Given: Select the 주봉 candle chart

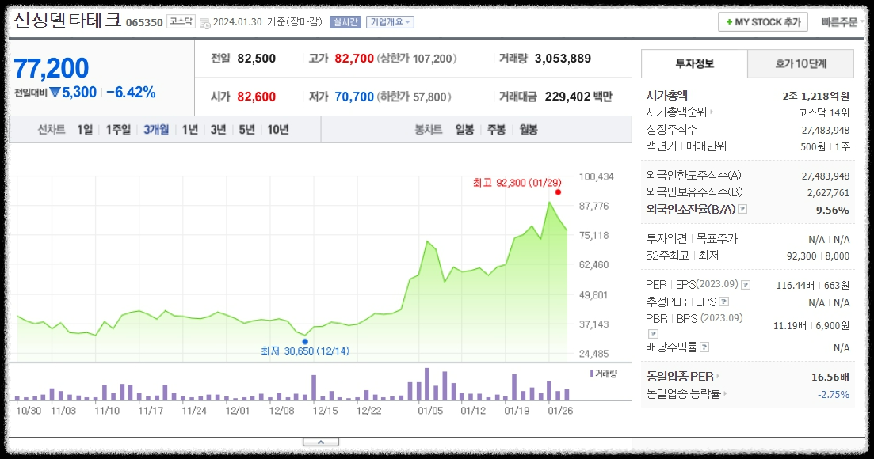Looking at the screenshot, I should (x=496, y=130).
